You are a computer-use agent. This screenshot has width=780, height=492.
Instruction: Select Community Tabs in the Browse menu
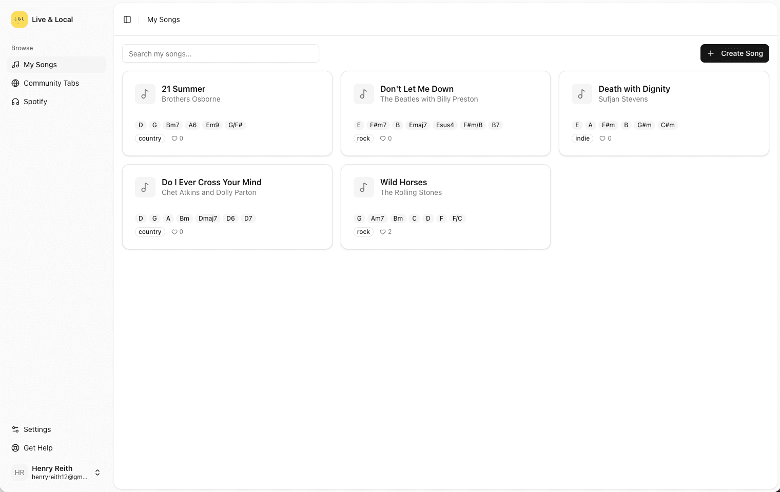point(51,83)
